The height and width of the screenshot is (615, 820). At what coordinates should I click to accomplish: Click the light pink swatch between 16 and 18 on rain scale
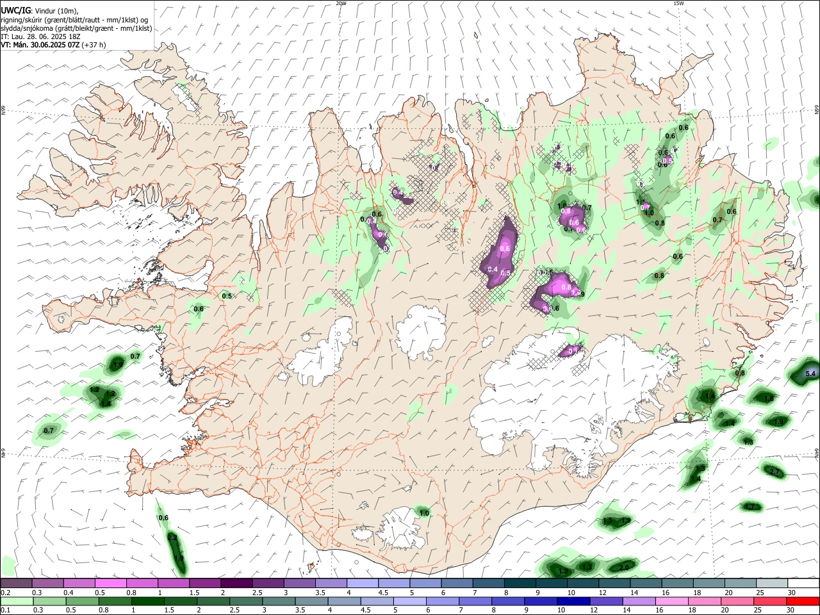(x=673, y=601)
